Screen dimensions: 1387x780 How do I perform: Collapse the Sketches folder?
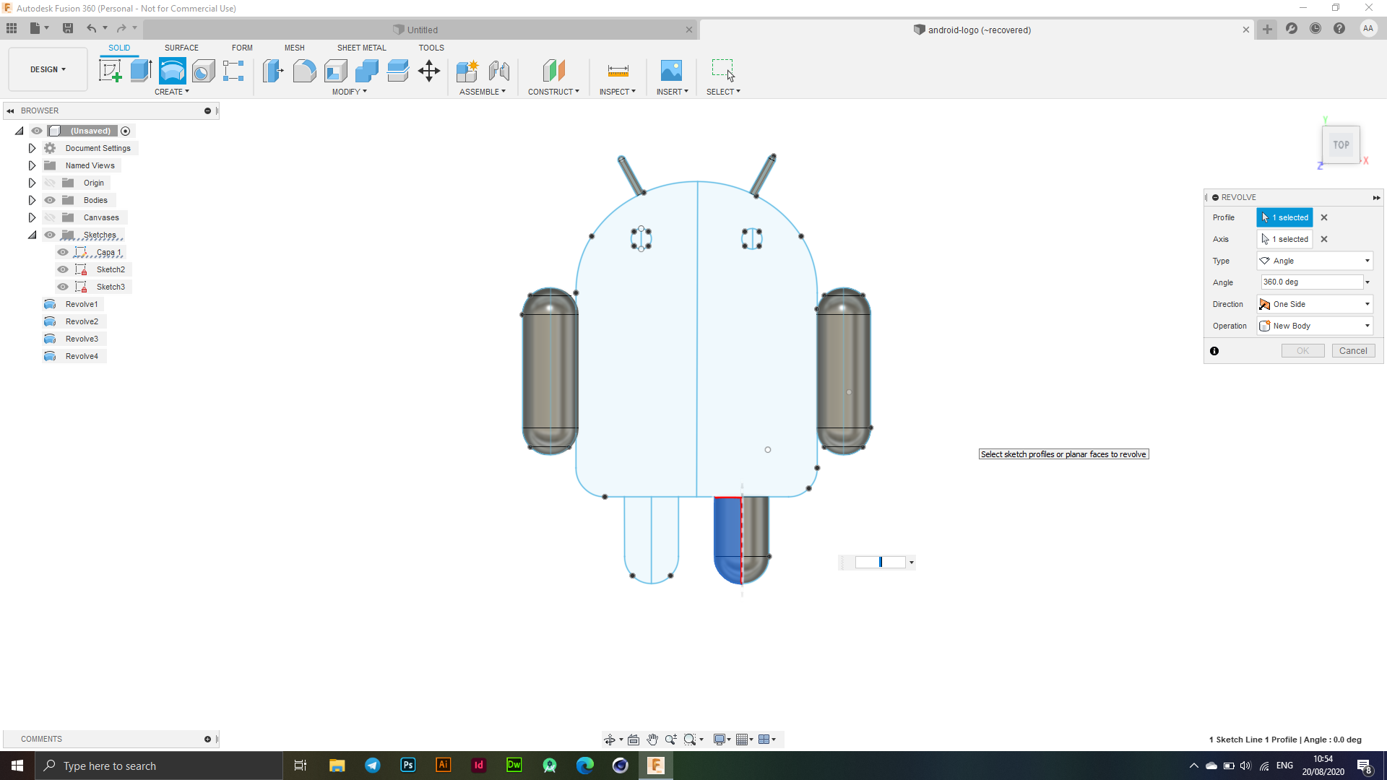(x=32, y=235)
